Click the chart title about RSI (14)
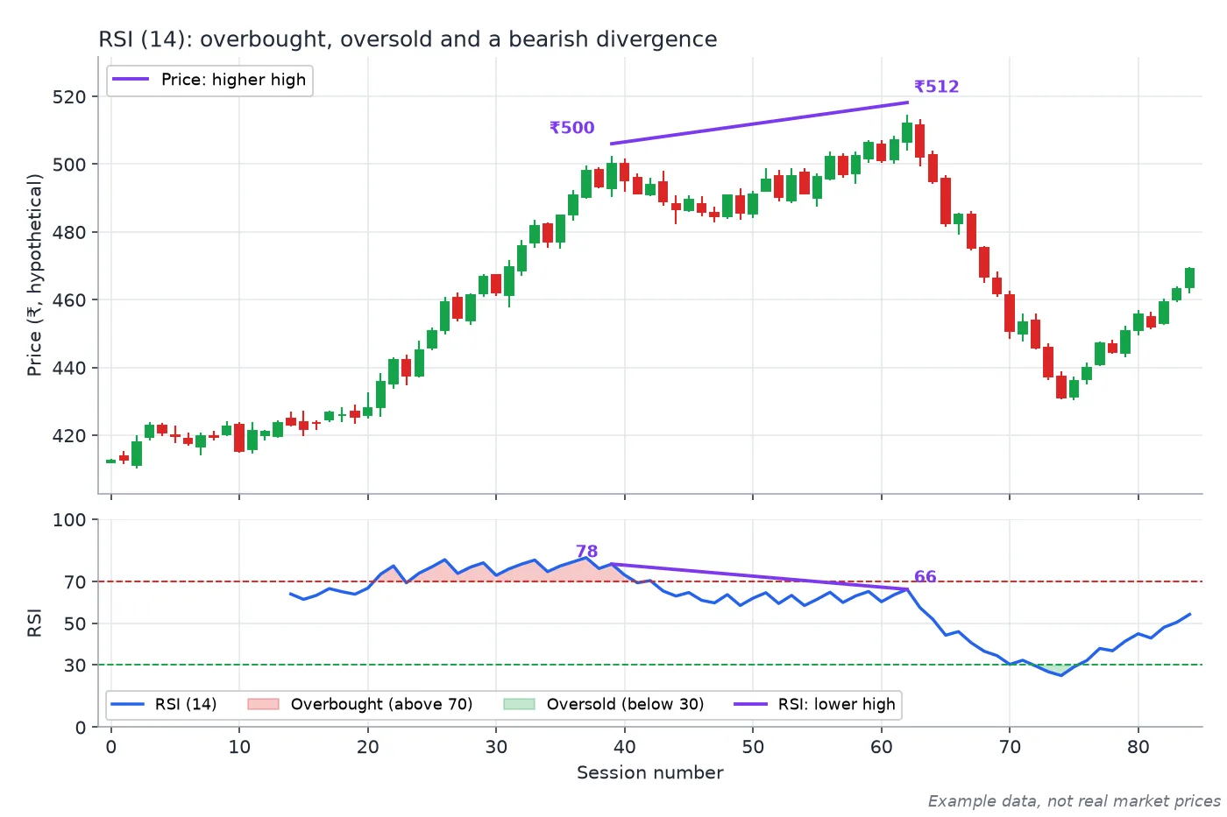This screenshot has width=1227, height=817. pyautogui.click(x=408, y=39)
